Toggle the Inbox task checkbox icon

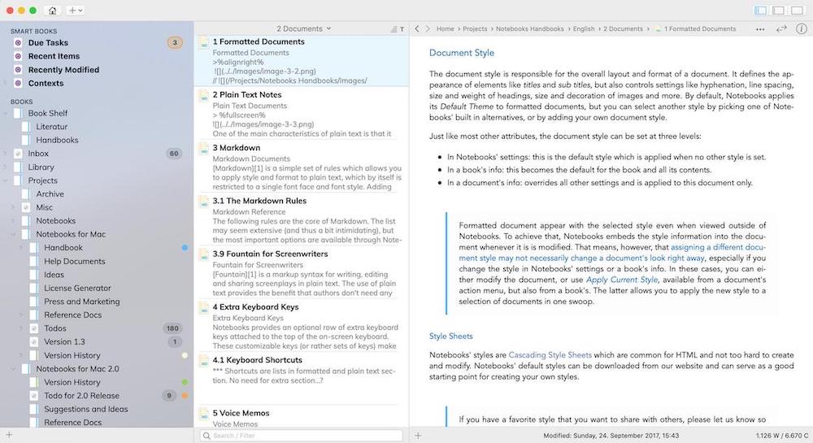pyautogui.click(x=18, y=154)
